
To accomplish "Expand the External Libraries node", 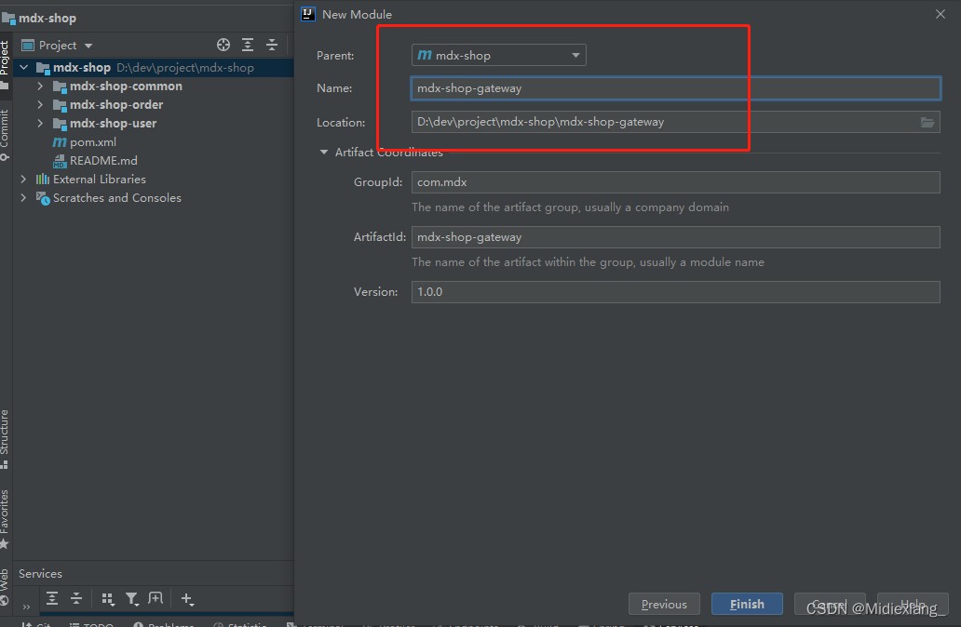I will [23, 180].
